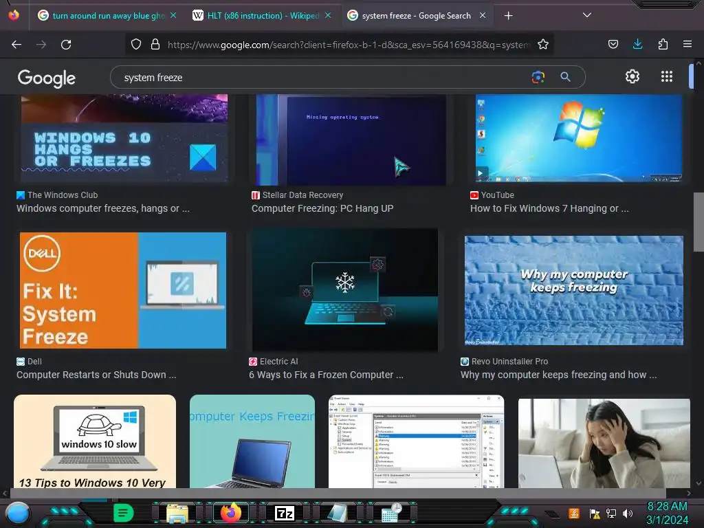Click the Electric AI source label
Viewport: 704px width, 528px height.
coord(274,362)
